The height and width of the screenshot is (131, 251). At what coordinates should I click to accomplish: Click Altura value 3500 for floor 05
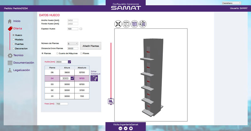[x=67, y=73]
